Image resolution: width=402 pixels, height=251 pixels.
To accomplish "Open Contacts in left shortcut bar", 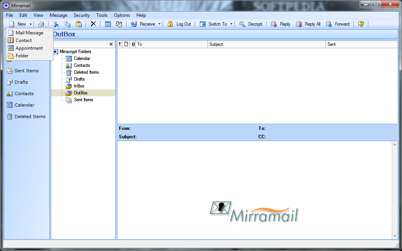I will pos(20,94).
